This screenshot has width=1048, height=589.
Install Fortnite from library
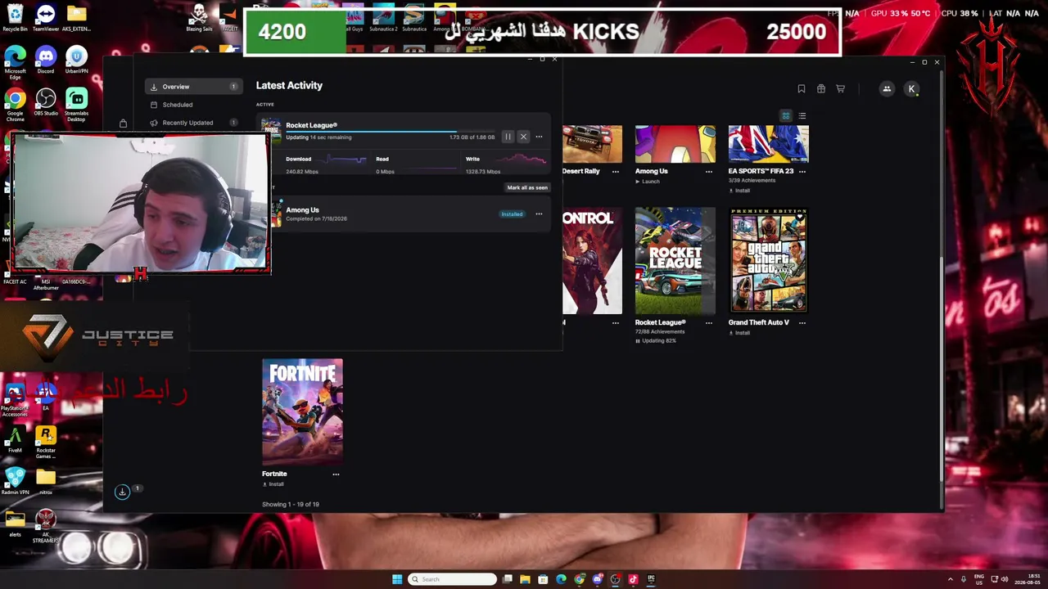click(x=273, y=484)
